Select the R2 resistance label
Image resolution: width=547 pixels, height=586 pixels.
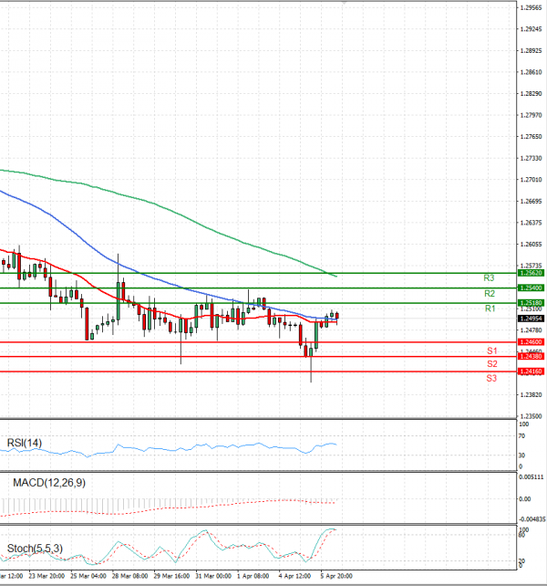pos(490,293)
